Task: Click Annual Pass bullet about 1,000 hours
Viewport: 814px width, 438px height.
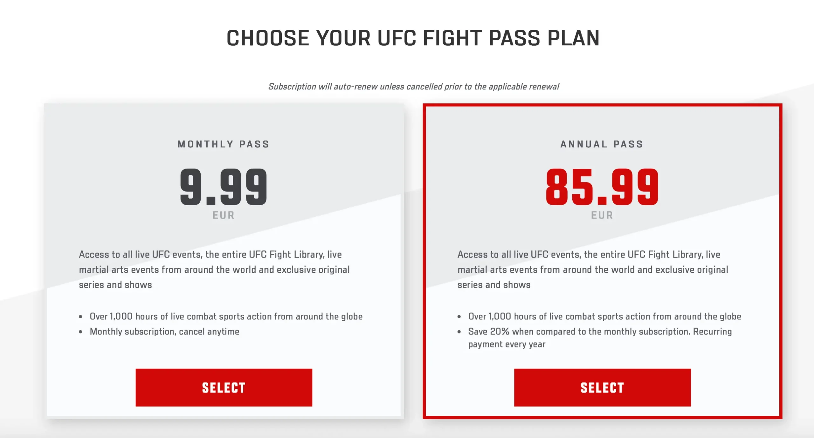Action: click(604, 316)
